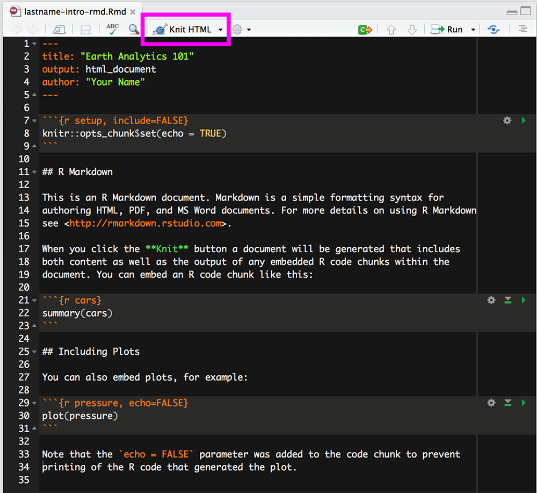This screenshot has height=493, width=537.
Task: Click line number 16 in gutter
Action: point(24,236)
